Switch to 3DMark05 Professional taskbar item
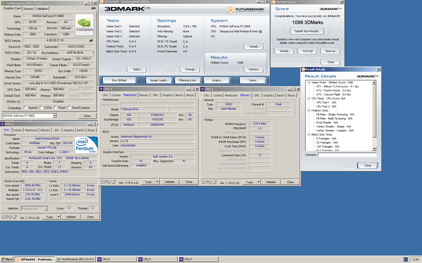Image resolution: width=422 pixels, height=263 pixels. tap(35, 259)
